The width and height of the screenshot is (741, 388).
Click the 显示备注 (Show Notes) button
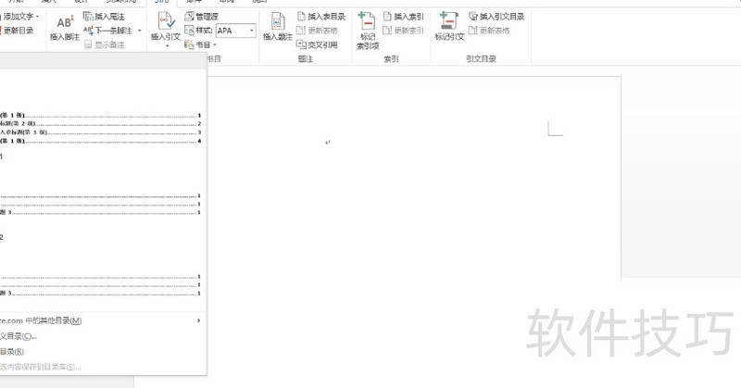[105, 44]
